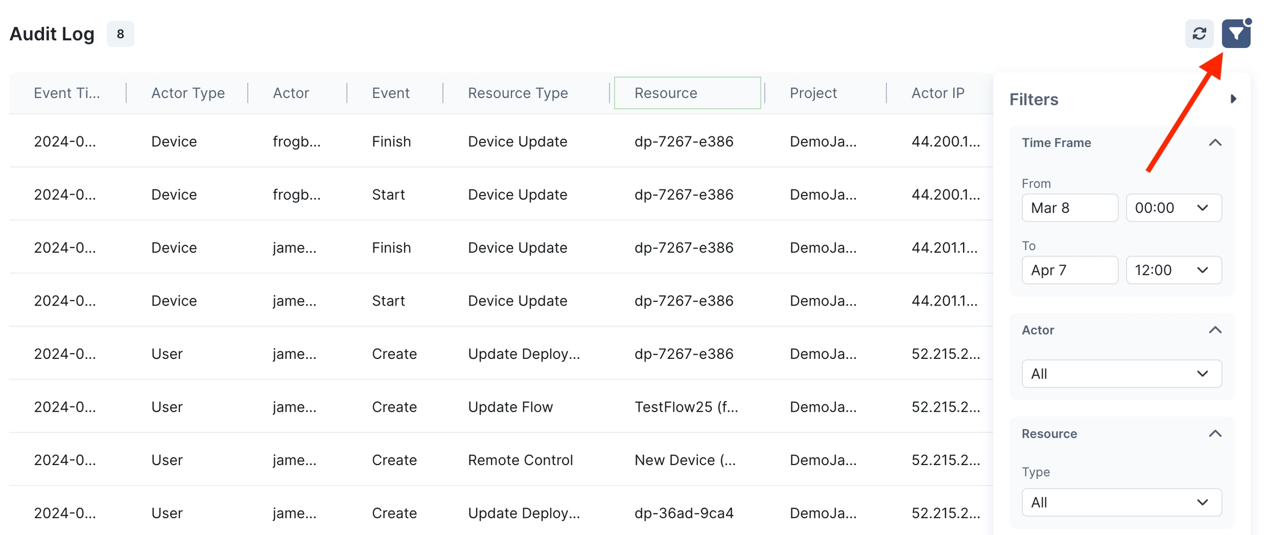
Task: Collapse the Actor filter section
Action: [1215, 330]
